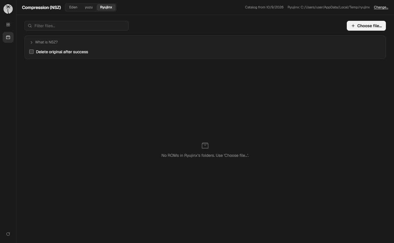This screenshot has height=243, width=394.
Task: Open the 'What is NSZ?' info text
Action: (x=46, y=42)
